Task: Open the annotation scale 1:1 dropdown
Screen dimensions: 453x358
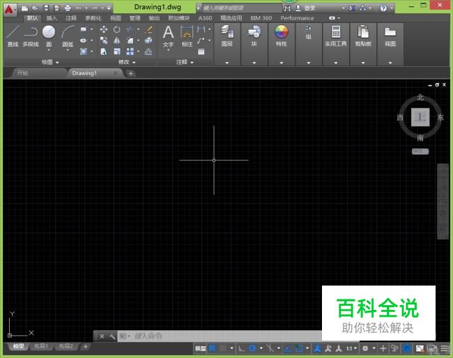Action: (351, 348)
